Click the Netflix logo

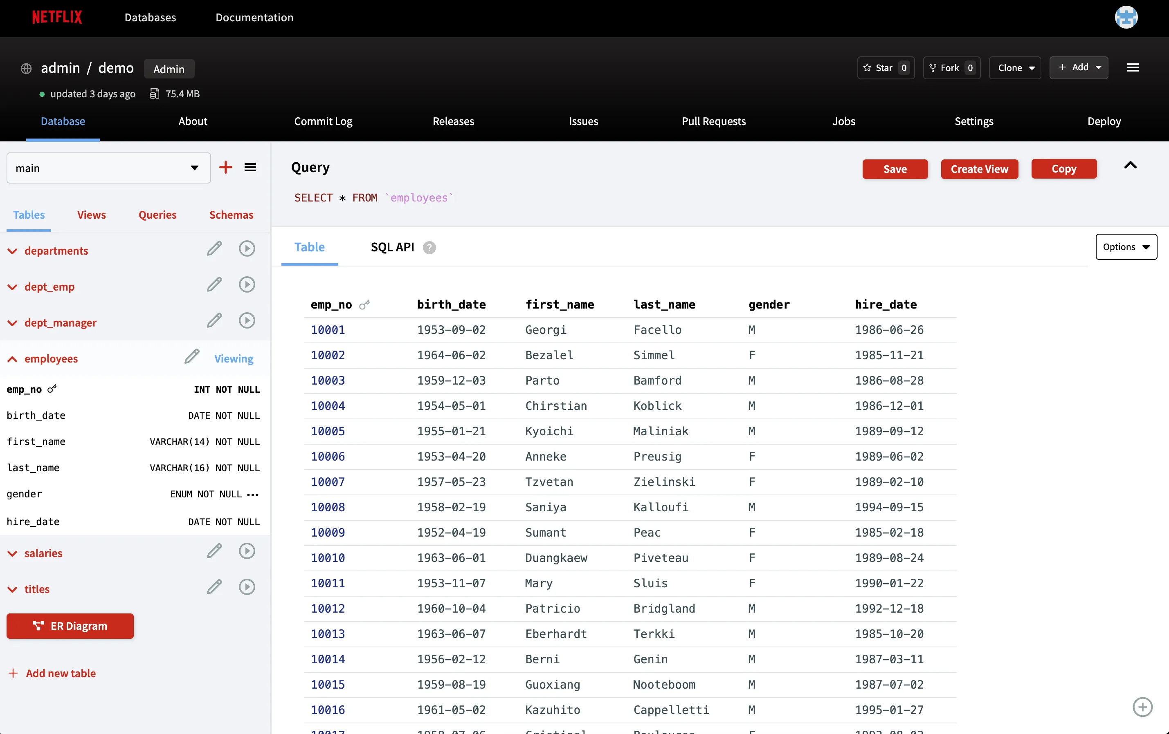pyautogui.click(x=56, y=17)
